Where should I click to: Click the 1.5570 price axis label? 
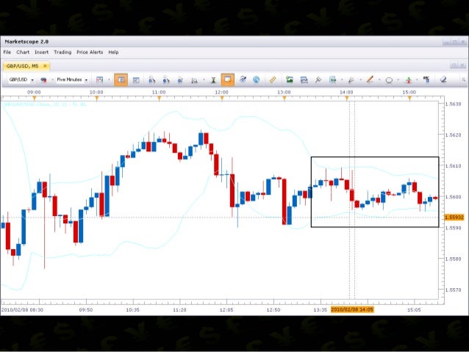(454, 290)
